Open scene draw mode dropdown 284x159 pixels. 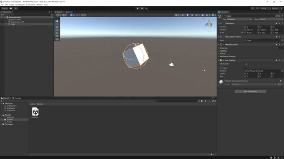[177, 15]
